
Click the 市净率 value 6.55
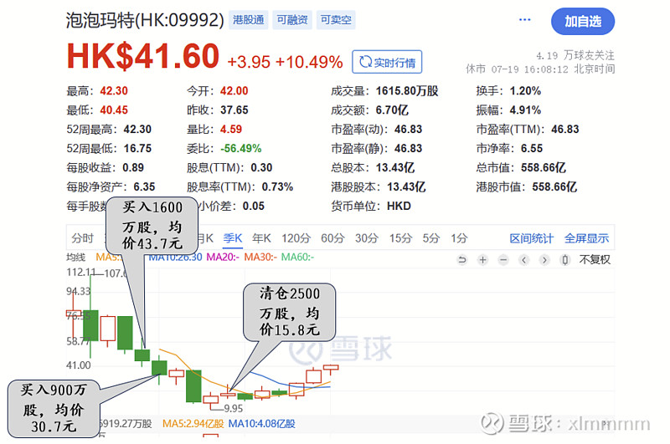tap(532, 149)
